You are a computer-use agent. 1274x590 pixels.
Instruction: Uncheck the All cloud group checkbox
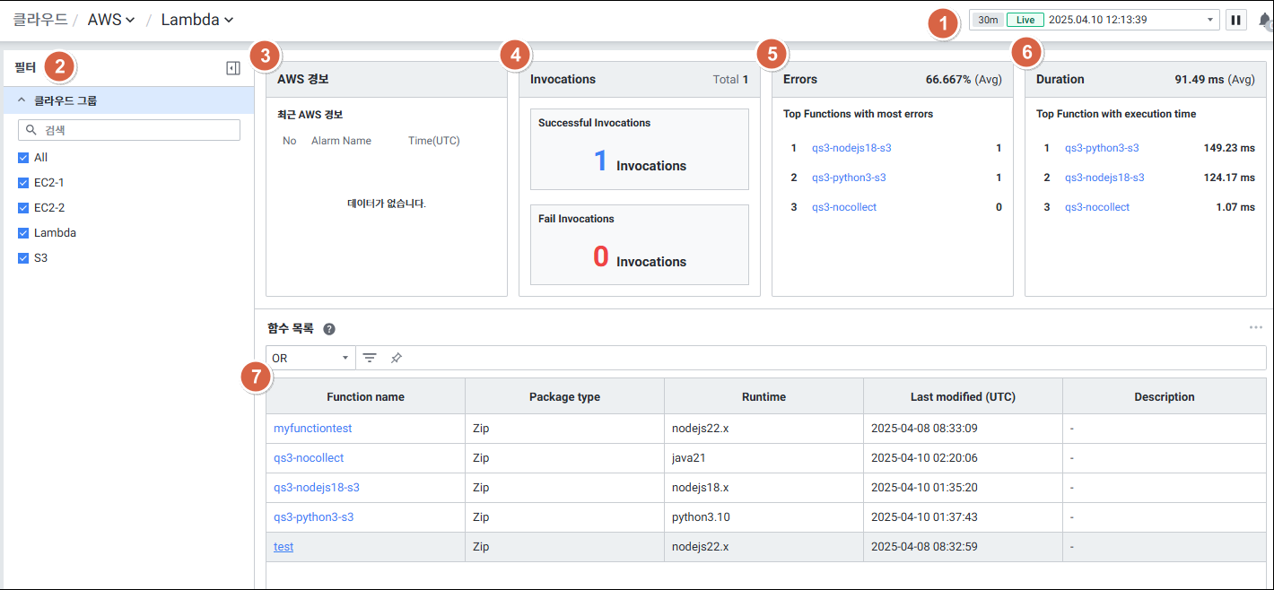(x=23, y=158)
